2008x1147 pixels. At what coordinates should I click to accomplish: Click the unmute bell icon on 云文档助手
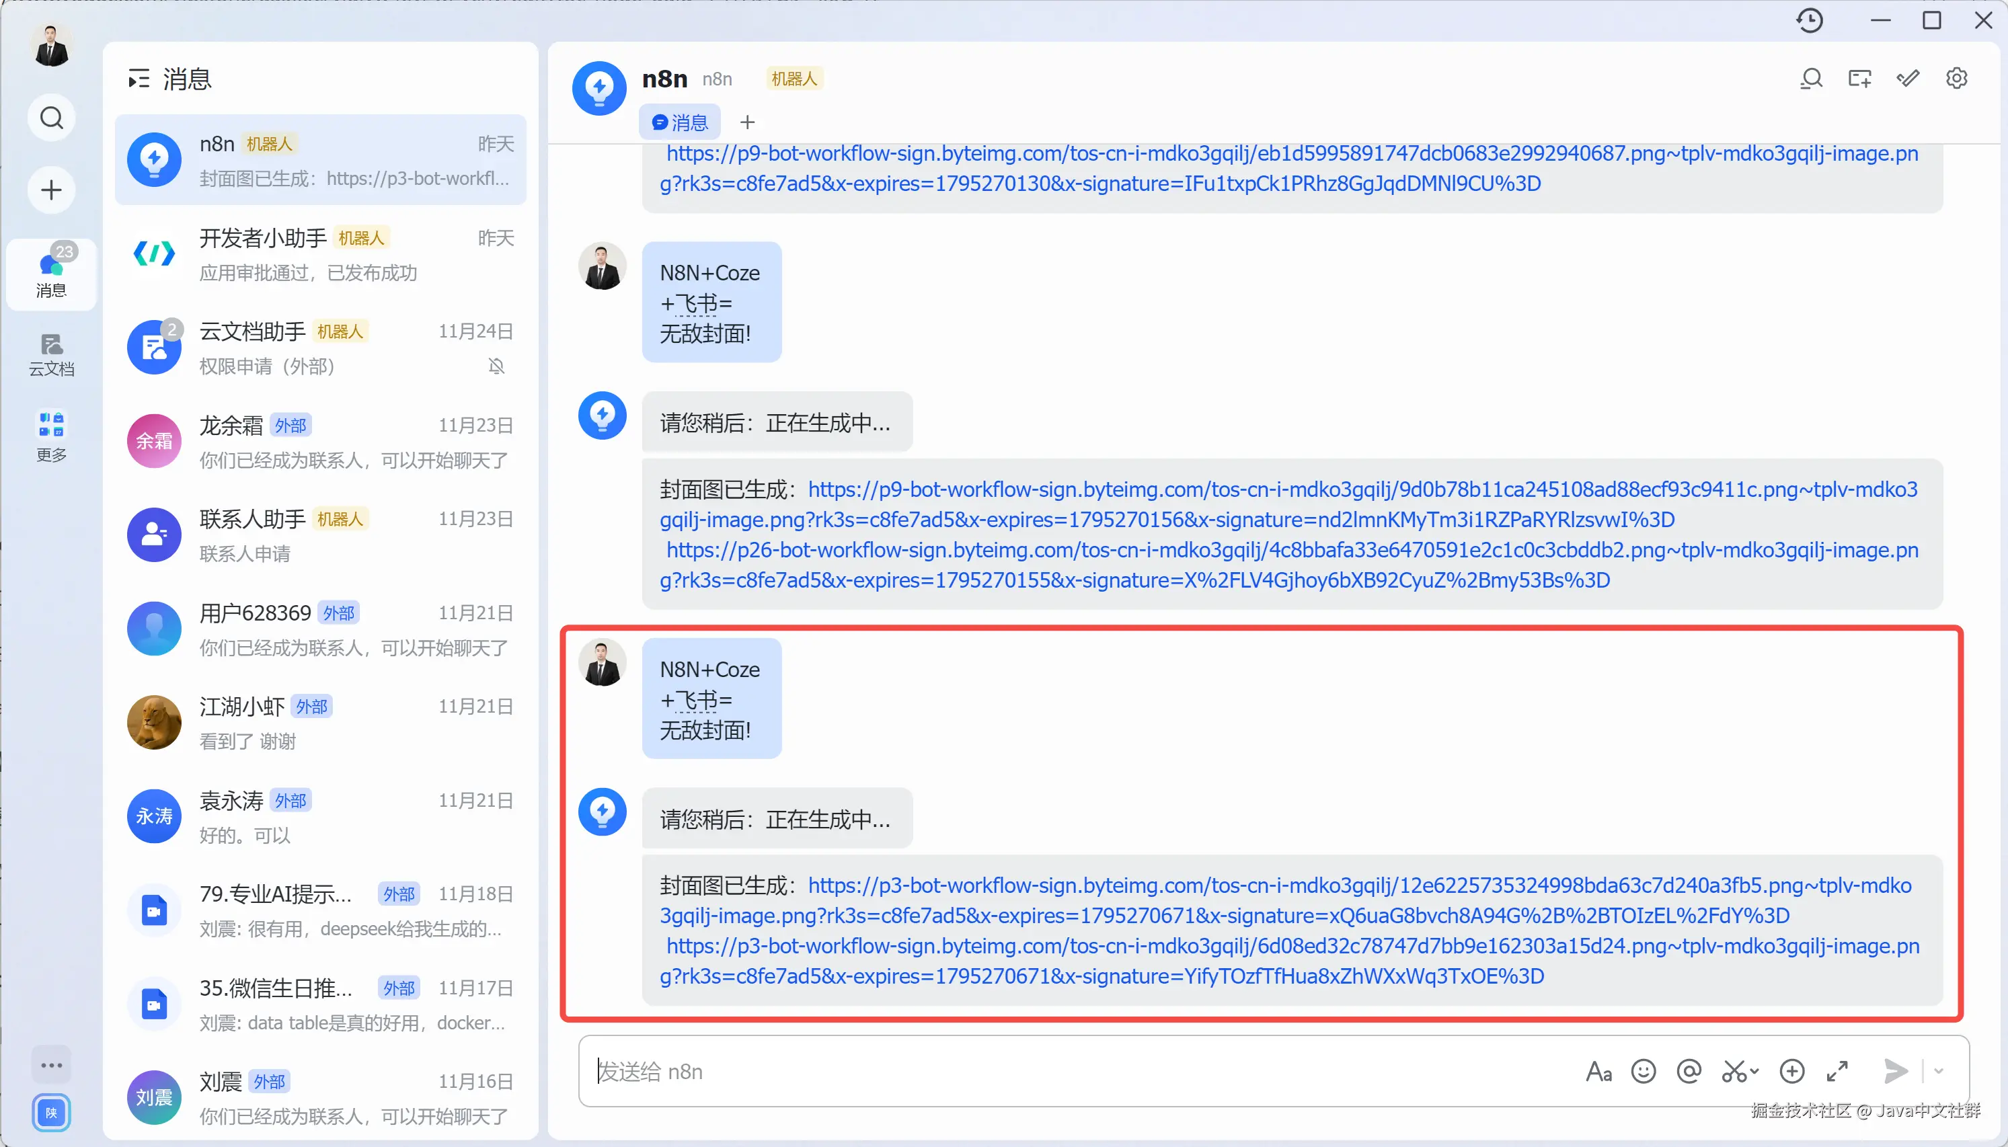click(x=496, y=366)
